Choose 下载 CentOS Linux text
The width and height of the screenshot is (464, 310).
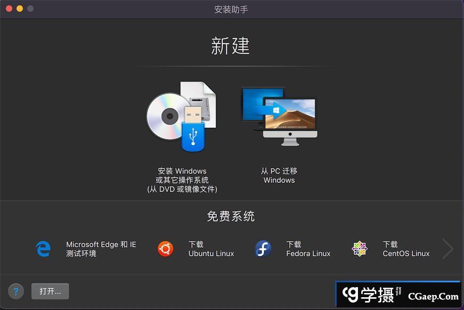tap(406, 249)
